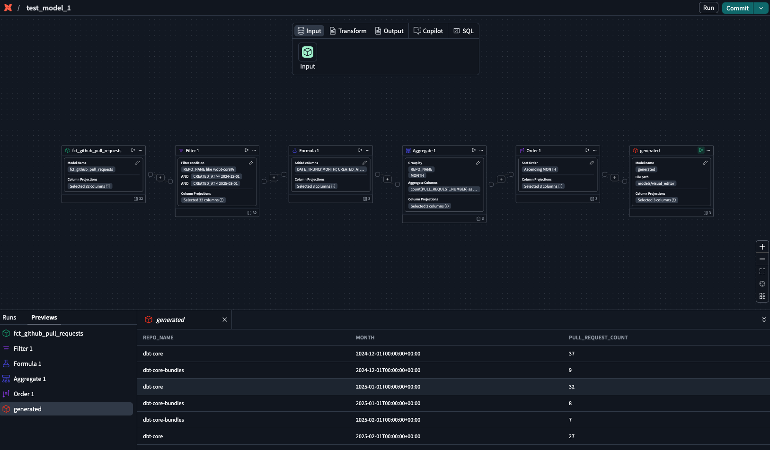
Task: Zoom out on the canvas
Action: tap(762, 259)
